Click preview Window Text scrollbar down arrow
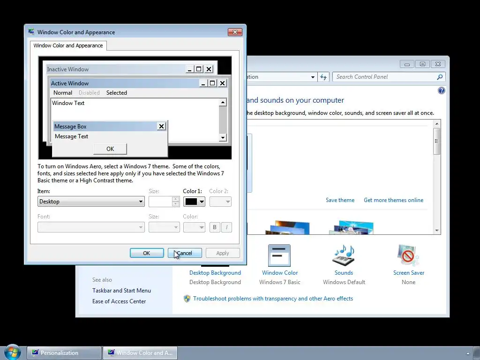480x360 pixels. [x=223, y=137]
